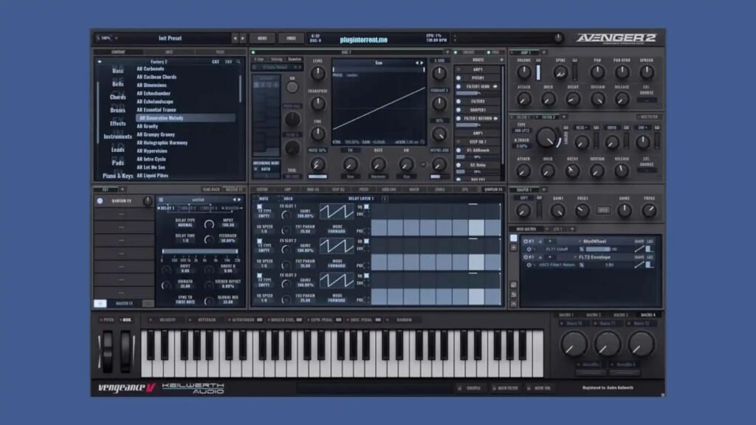Open FX SLOT 1 FX TYPE dropdown
756x425 pixels.
(264, 216)
